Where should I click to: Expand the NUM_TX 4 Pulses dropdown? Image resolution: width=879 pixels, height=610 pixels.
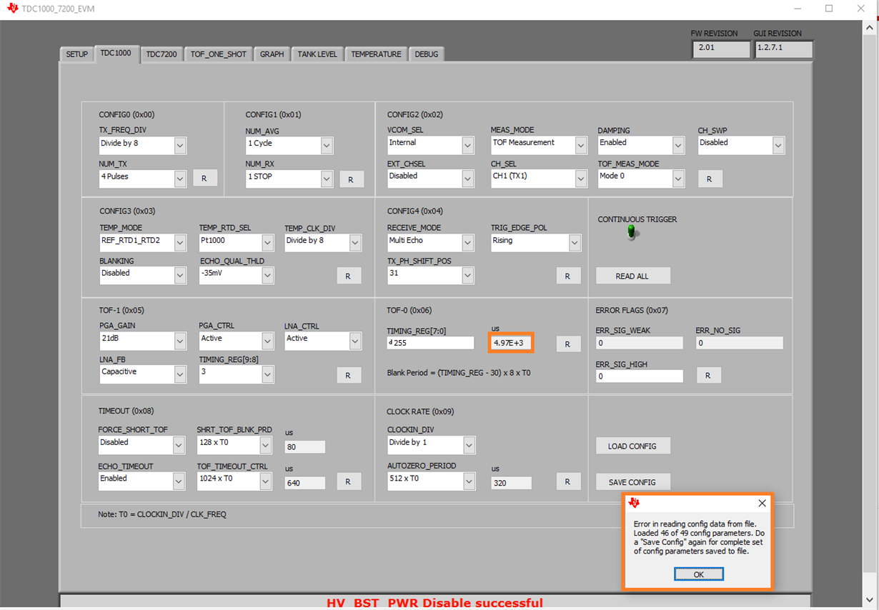click(180, 179)
